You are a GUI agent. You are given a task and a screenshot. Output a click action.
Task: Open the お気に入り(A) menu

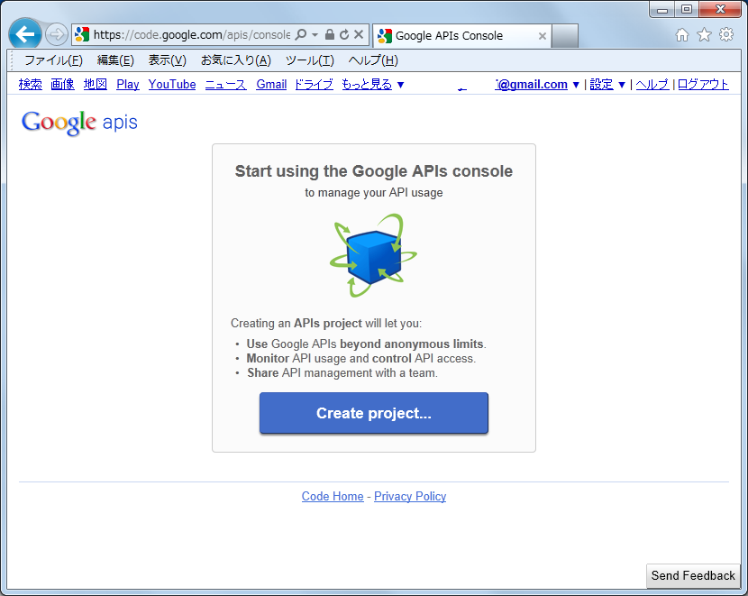235,60
